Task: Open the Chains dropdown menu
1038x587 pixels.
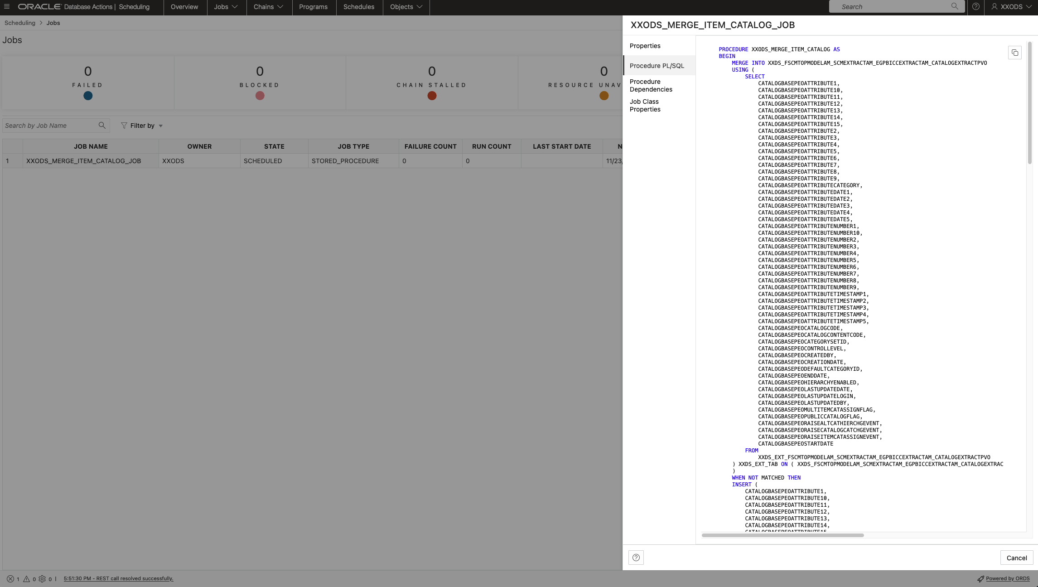Action: [x=268, y=7]
